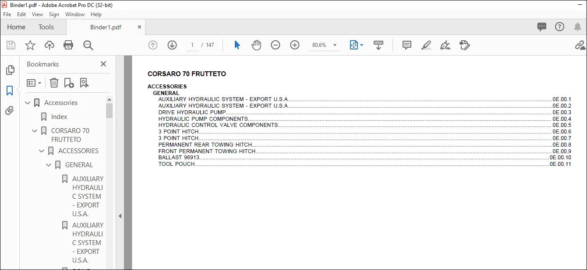The width and height of the screenshot is (587, 270).
Task: Open the File menu
Action: [x=7, y=14]
